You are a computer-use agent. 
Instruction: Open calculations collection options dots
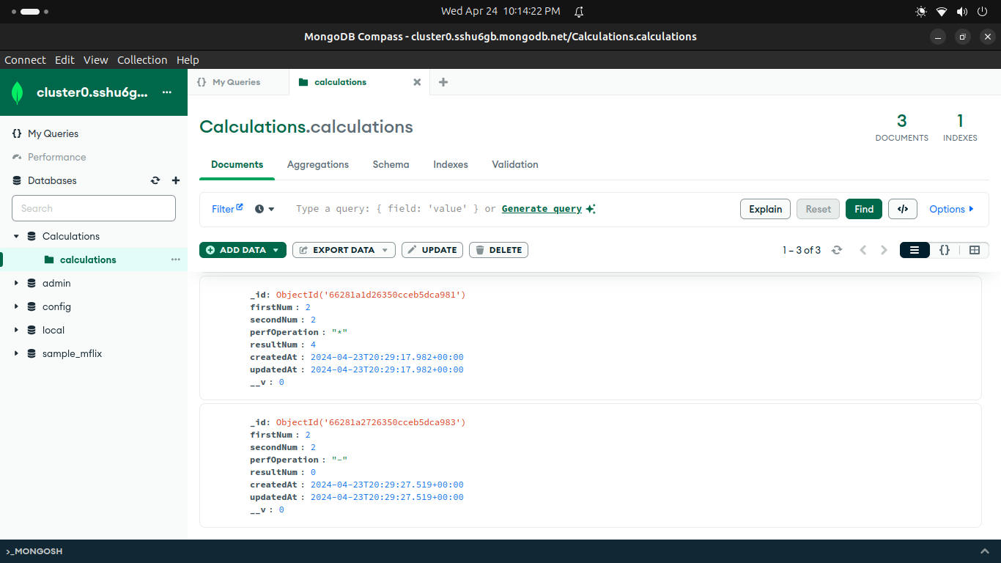pyautogui.click(x=176, y=260)
